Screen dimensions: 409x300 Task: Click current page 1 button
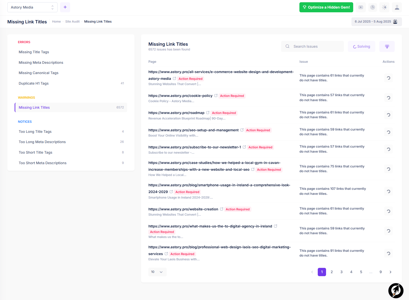(322, 272)
